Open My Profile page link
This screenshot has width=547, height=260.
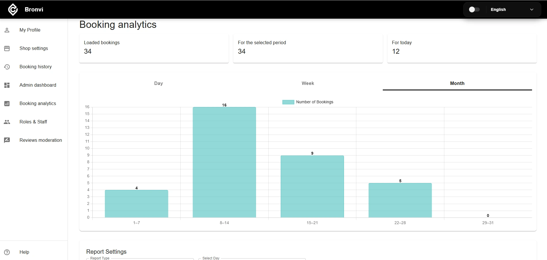pyautogui.click(x=30, y=30)
